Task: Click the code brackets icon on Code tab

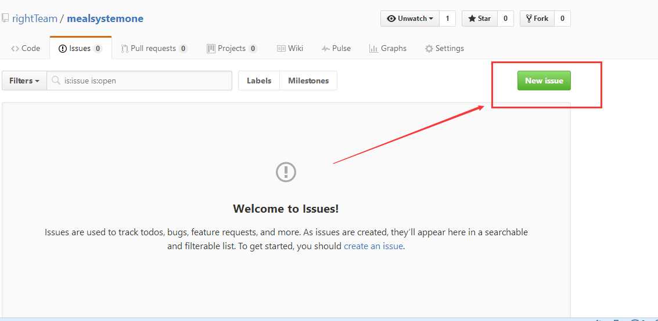Action: tap(15, 49)
